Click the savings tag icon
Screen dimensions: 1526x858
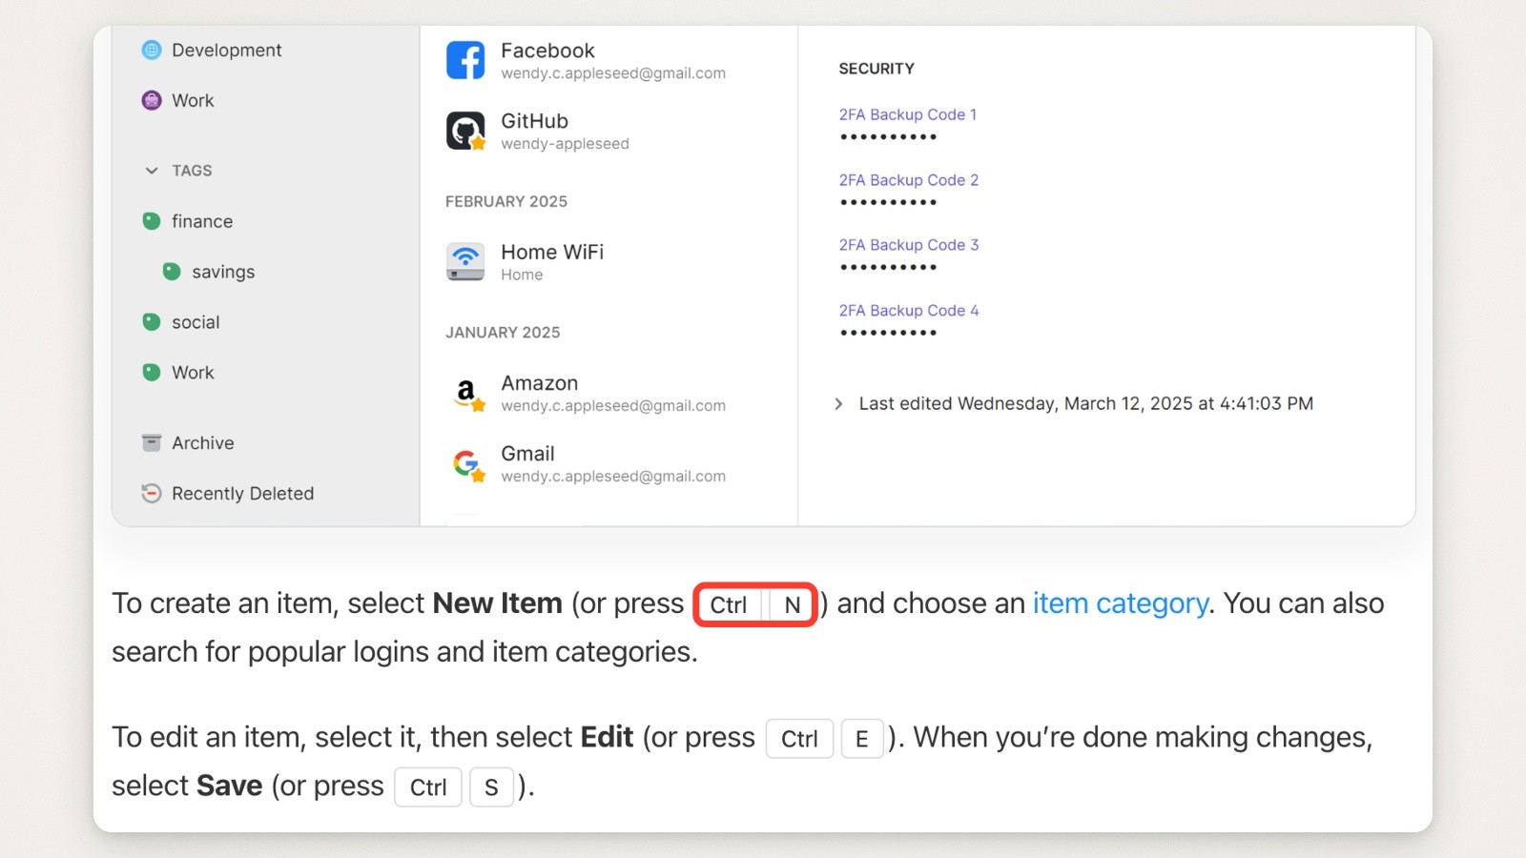coord(172,272)
